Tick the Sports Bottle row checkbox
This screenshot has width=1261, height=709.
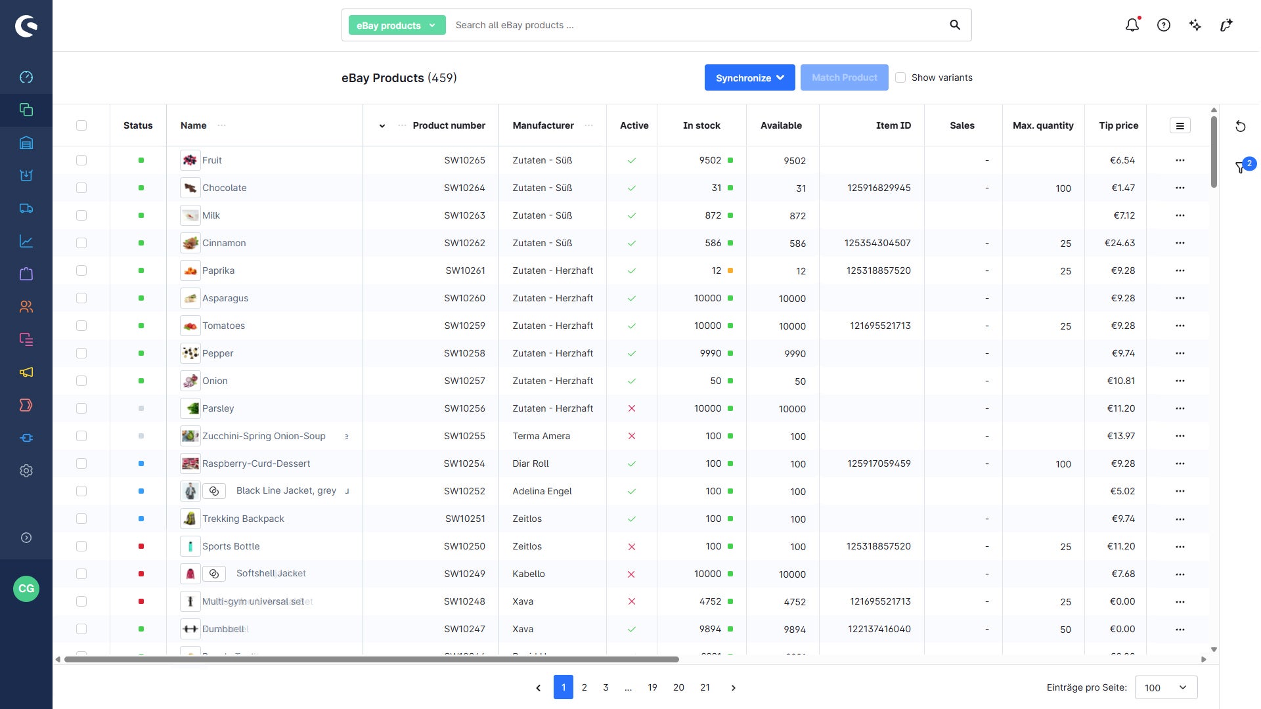(81, 546)
